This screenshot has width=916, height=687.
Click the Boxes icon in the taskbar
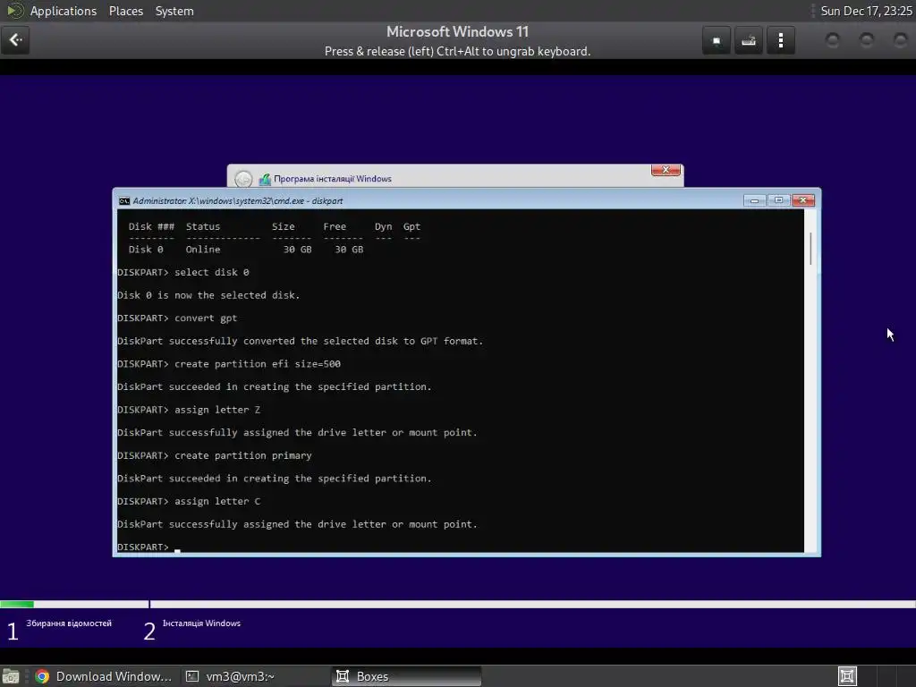coord(343,676)
